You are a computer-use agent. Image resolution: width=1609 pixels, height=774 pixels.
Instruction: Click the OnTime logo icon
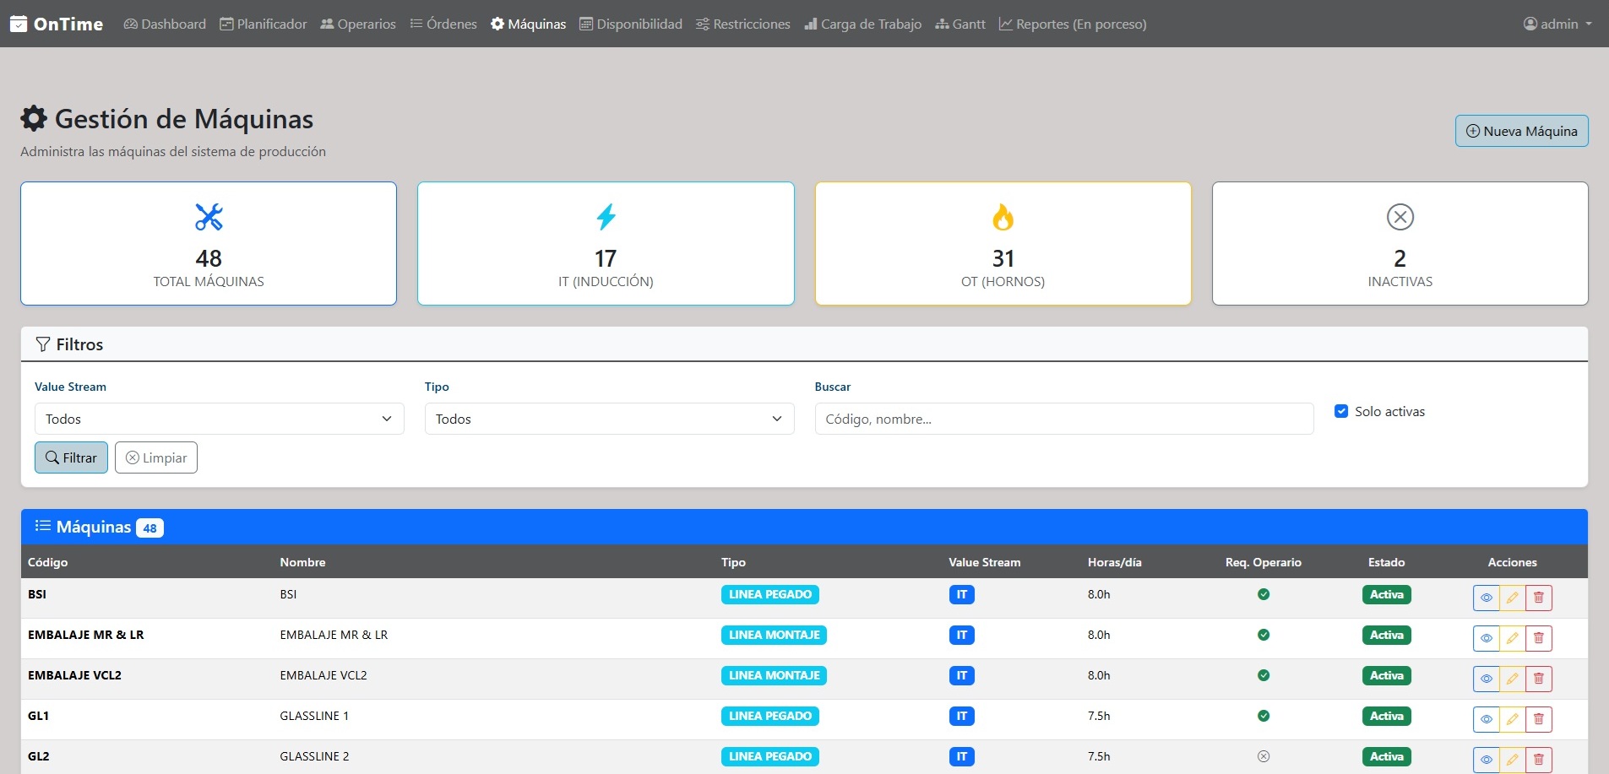pos(18,24)
